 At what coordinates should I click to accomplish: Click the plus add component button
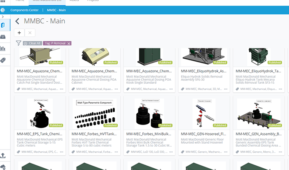20,32
